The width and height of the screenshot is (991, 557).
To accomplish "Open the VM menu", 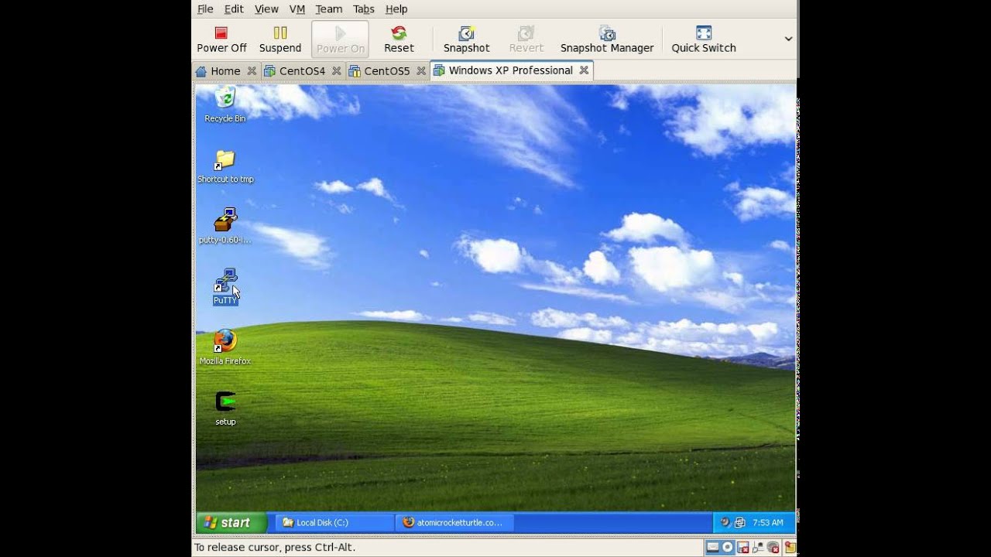I will pyautogui.click(x=297, y=9).
